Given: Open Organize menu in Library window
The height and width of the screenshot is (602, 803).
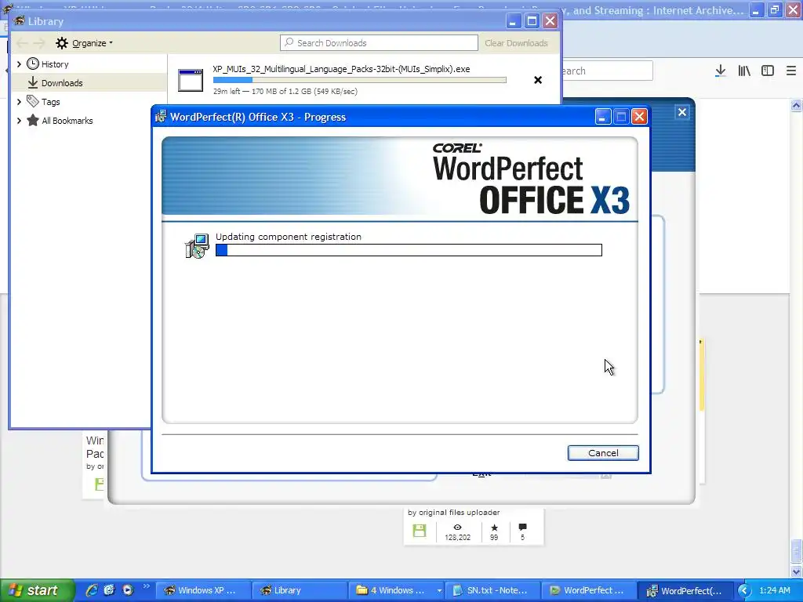Looking at the screenshot, I should [x=93, y=43].
